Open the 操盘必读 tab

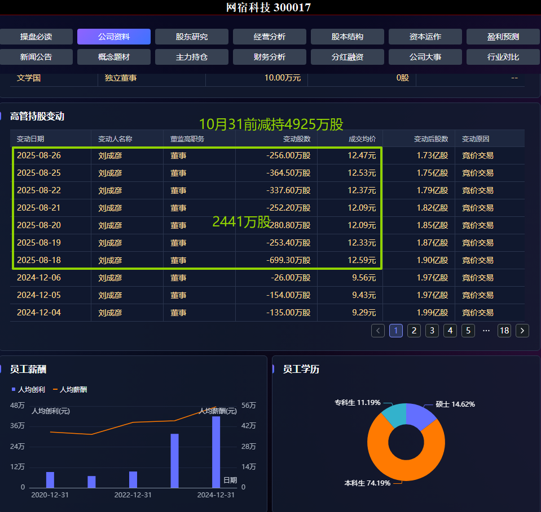click(36, 37)
